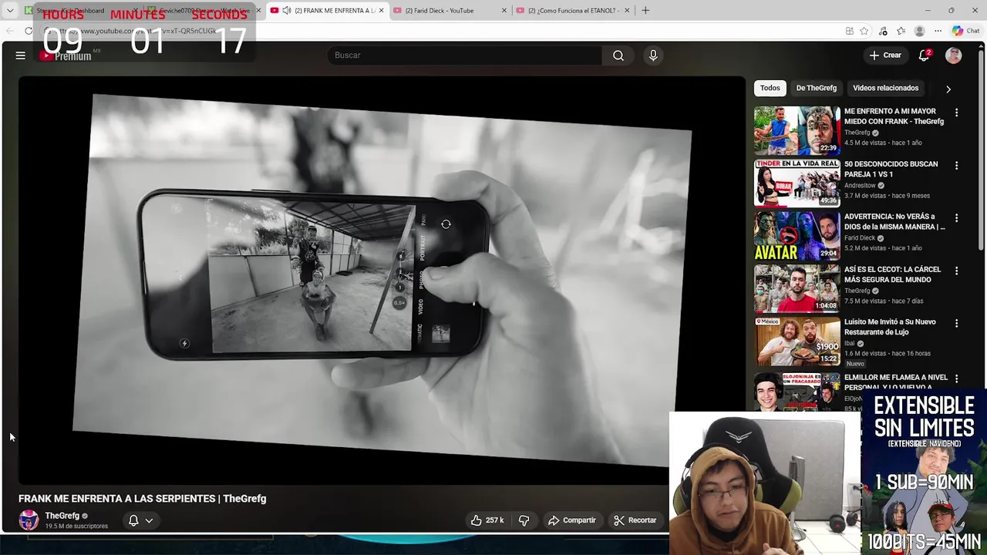Open TheGrefg channel avatar under the video
Image resolution: width=987 pixels, height=555 pixels.
(29, 520)
